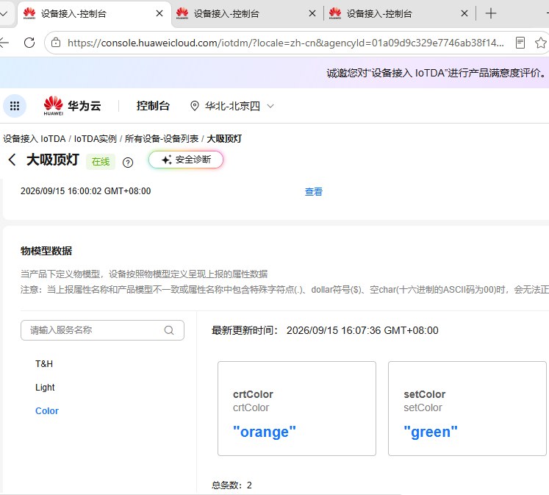Go back using the arrow beside 大吸顶灯
This screenshot has height=495, width=549.
coord(12,160)
